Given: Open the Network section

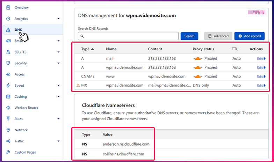Looking at the screenshot, I should point(21,130).
